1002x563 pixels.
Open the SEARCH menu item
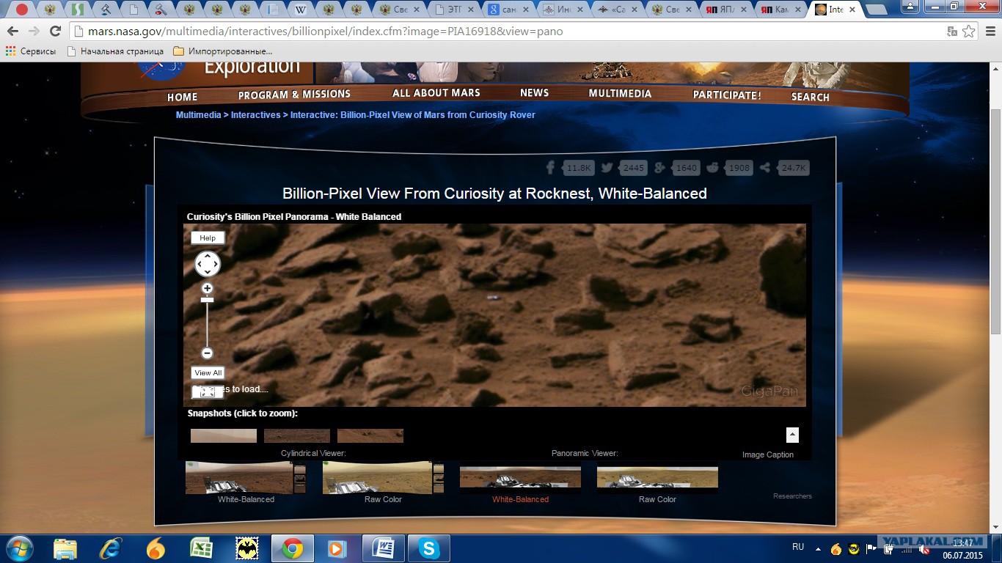click(x=810, y=97)
